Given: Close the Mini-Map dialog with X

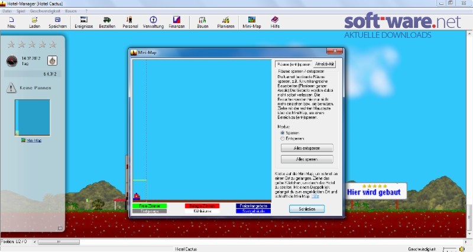Looking at the screenshot, I should pyautogui.click(x=335, y=51).
